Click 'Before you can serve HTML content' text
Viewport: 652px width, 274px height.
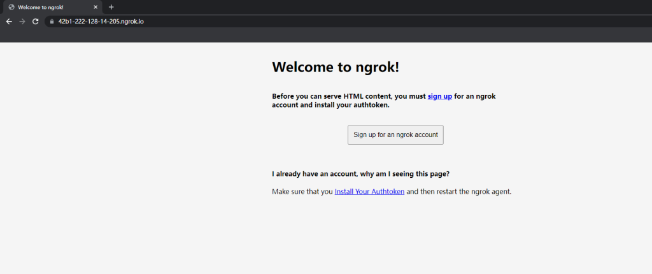[332, 96]
